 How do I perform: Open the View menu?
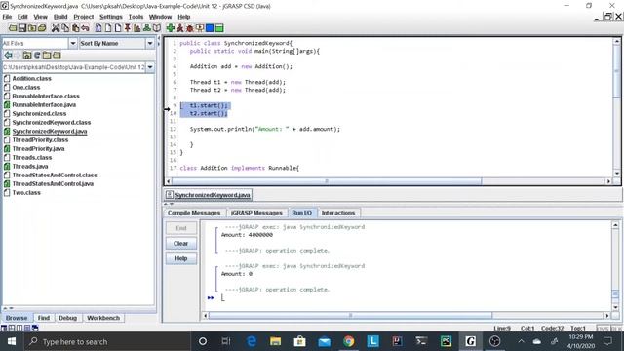[40, 17]
